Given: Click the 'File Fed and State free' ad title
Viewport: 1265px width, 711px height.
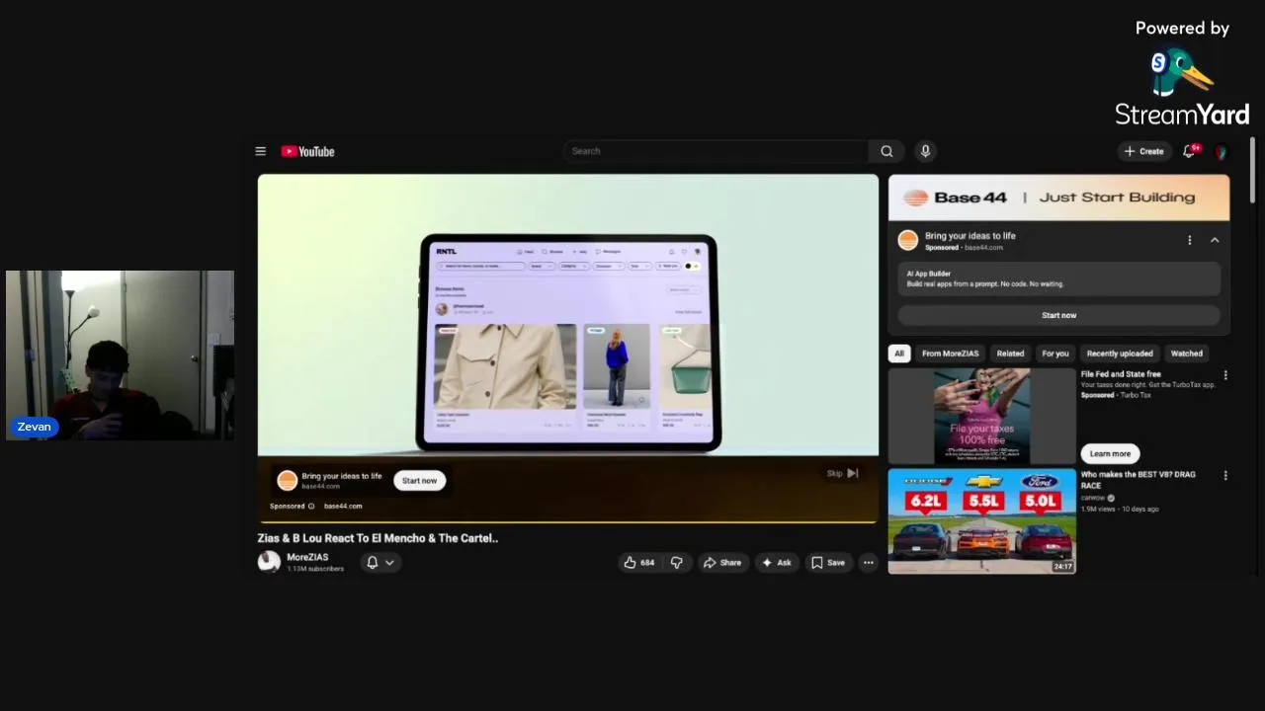Looking at the screenshot, I should pos(1121,374).
